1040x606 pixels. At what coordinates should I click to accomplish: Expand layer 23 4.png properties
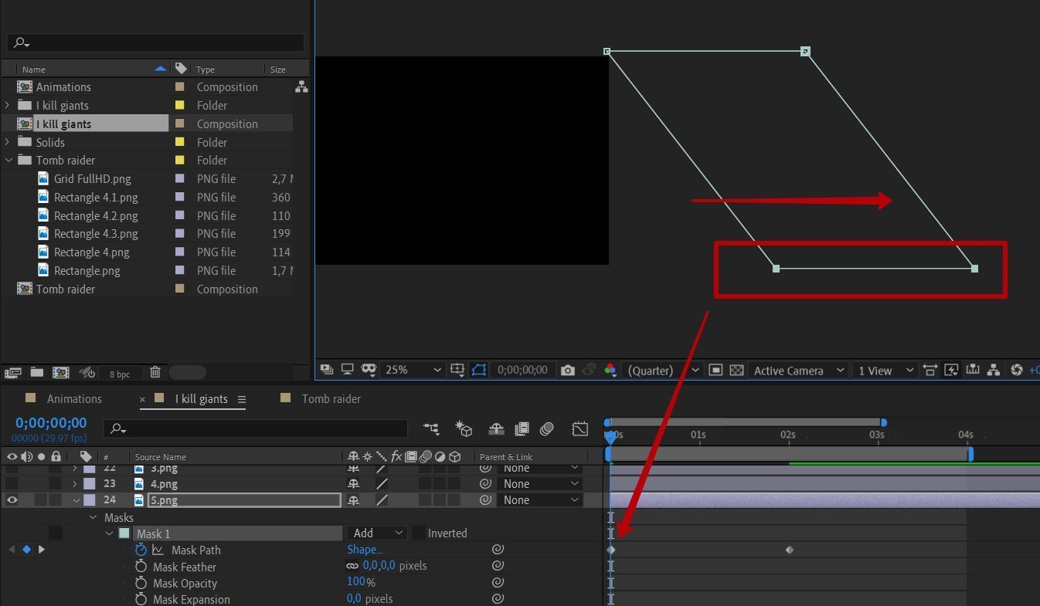click(75, 484)
